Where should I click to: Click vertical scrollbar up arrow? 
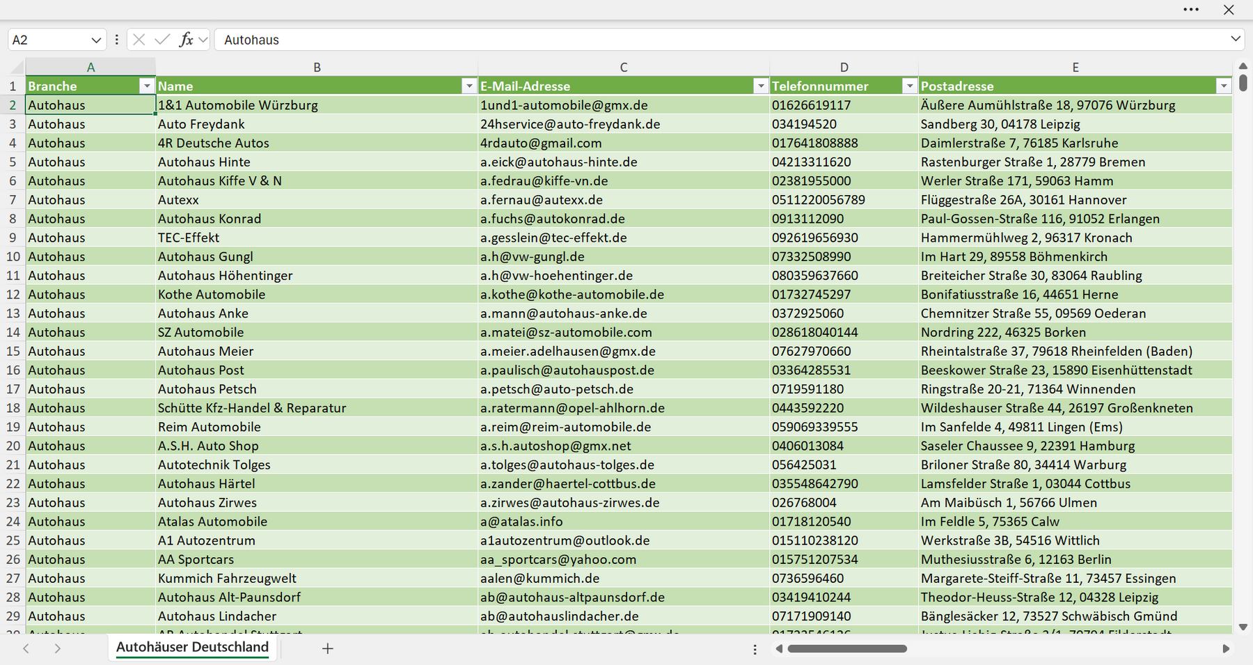[1243, 66]
